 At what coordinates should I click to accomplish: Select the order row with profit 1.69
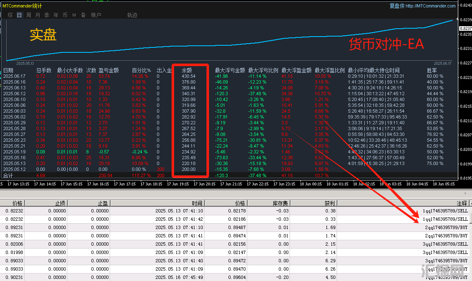point(235,227)
